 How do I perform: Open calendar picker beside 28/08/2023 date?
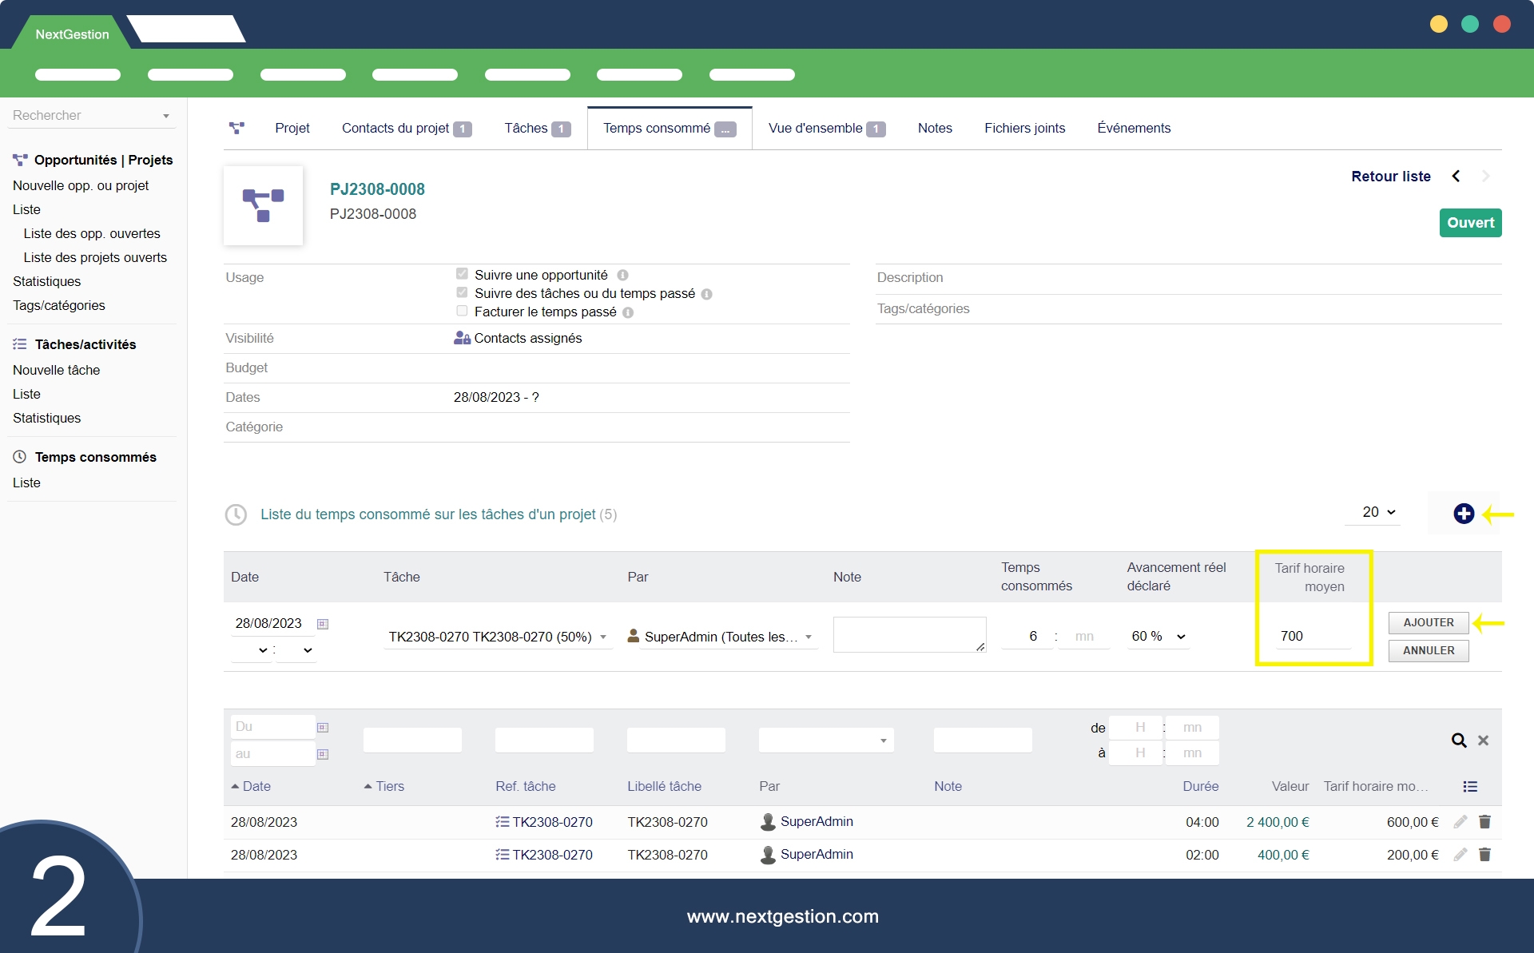click(323, 624)
